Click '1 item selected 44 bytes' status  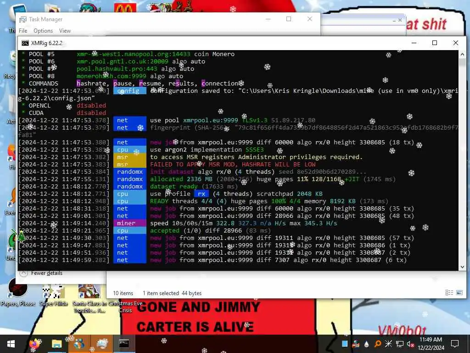click(172, 293)
